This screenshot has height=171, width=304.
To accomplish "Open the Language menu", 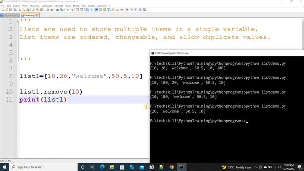I will tap(47, 6).
